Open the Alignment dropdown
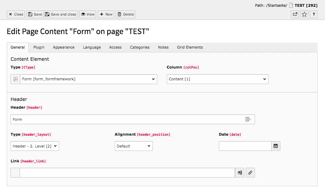 (x=134, y=146)
